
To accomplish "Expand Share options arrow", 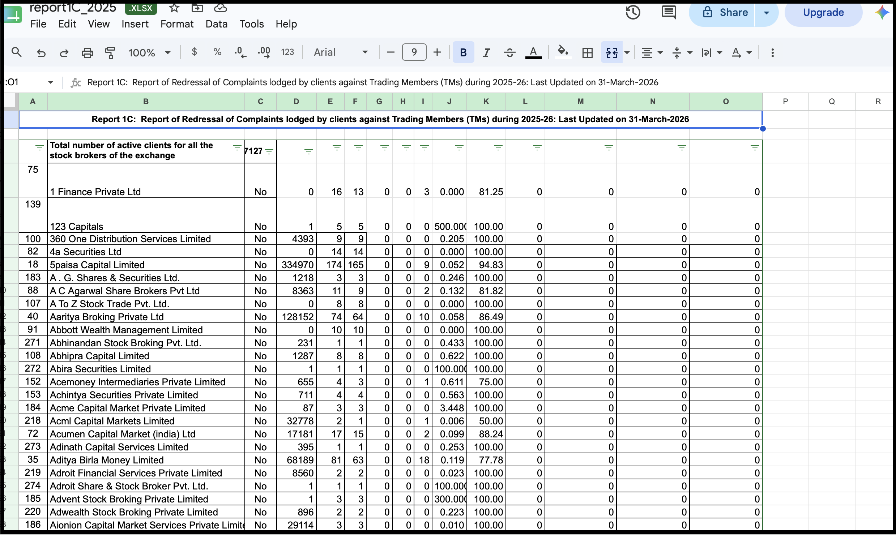I will [767, 13].
